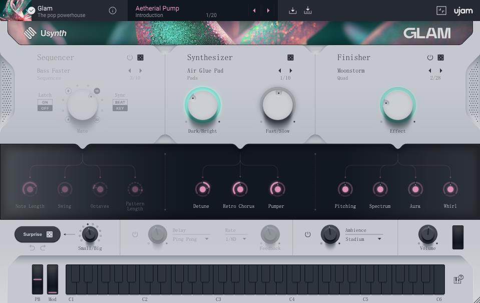Toggle the Finisher power button

tap(430, 57)
